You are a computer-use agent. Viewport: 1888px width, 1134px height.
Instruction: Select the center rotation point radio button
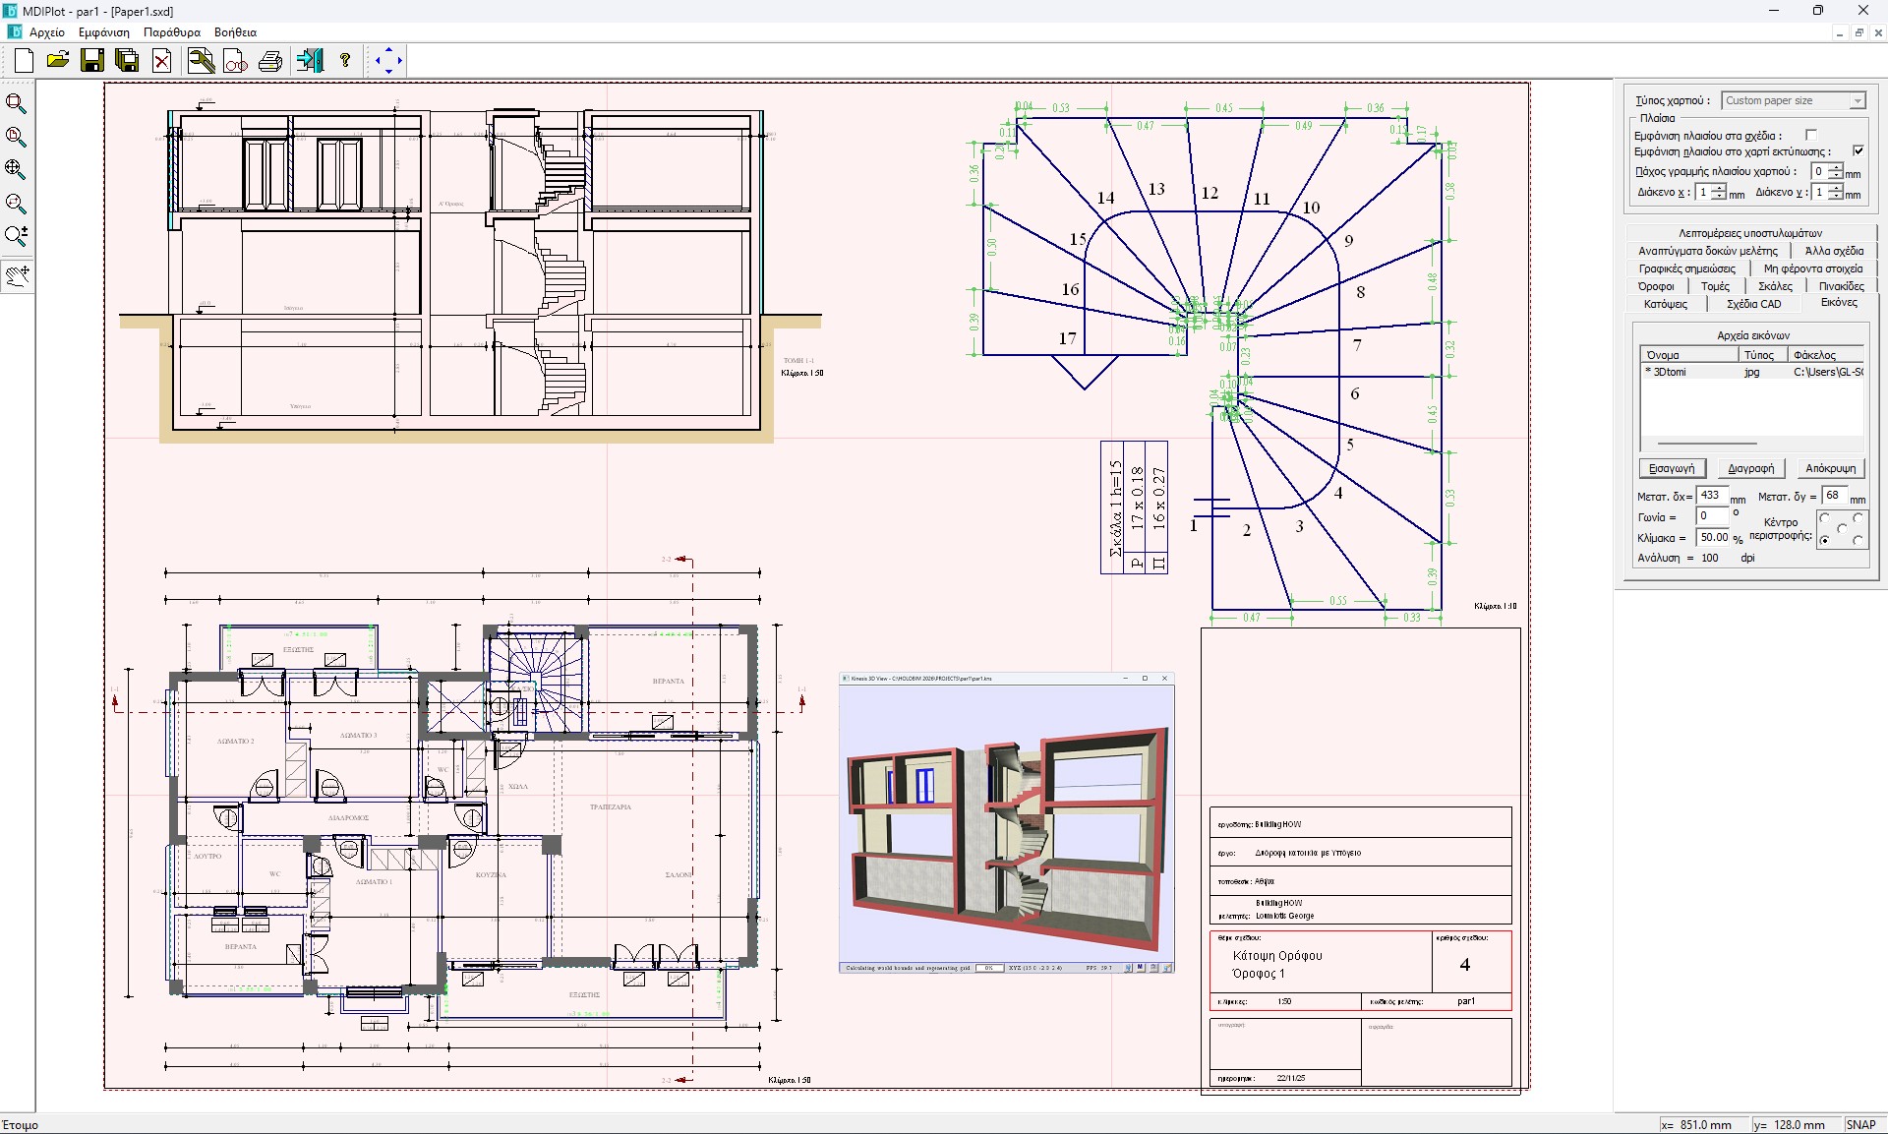1841,529
